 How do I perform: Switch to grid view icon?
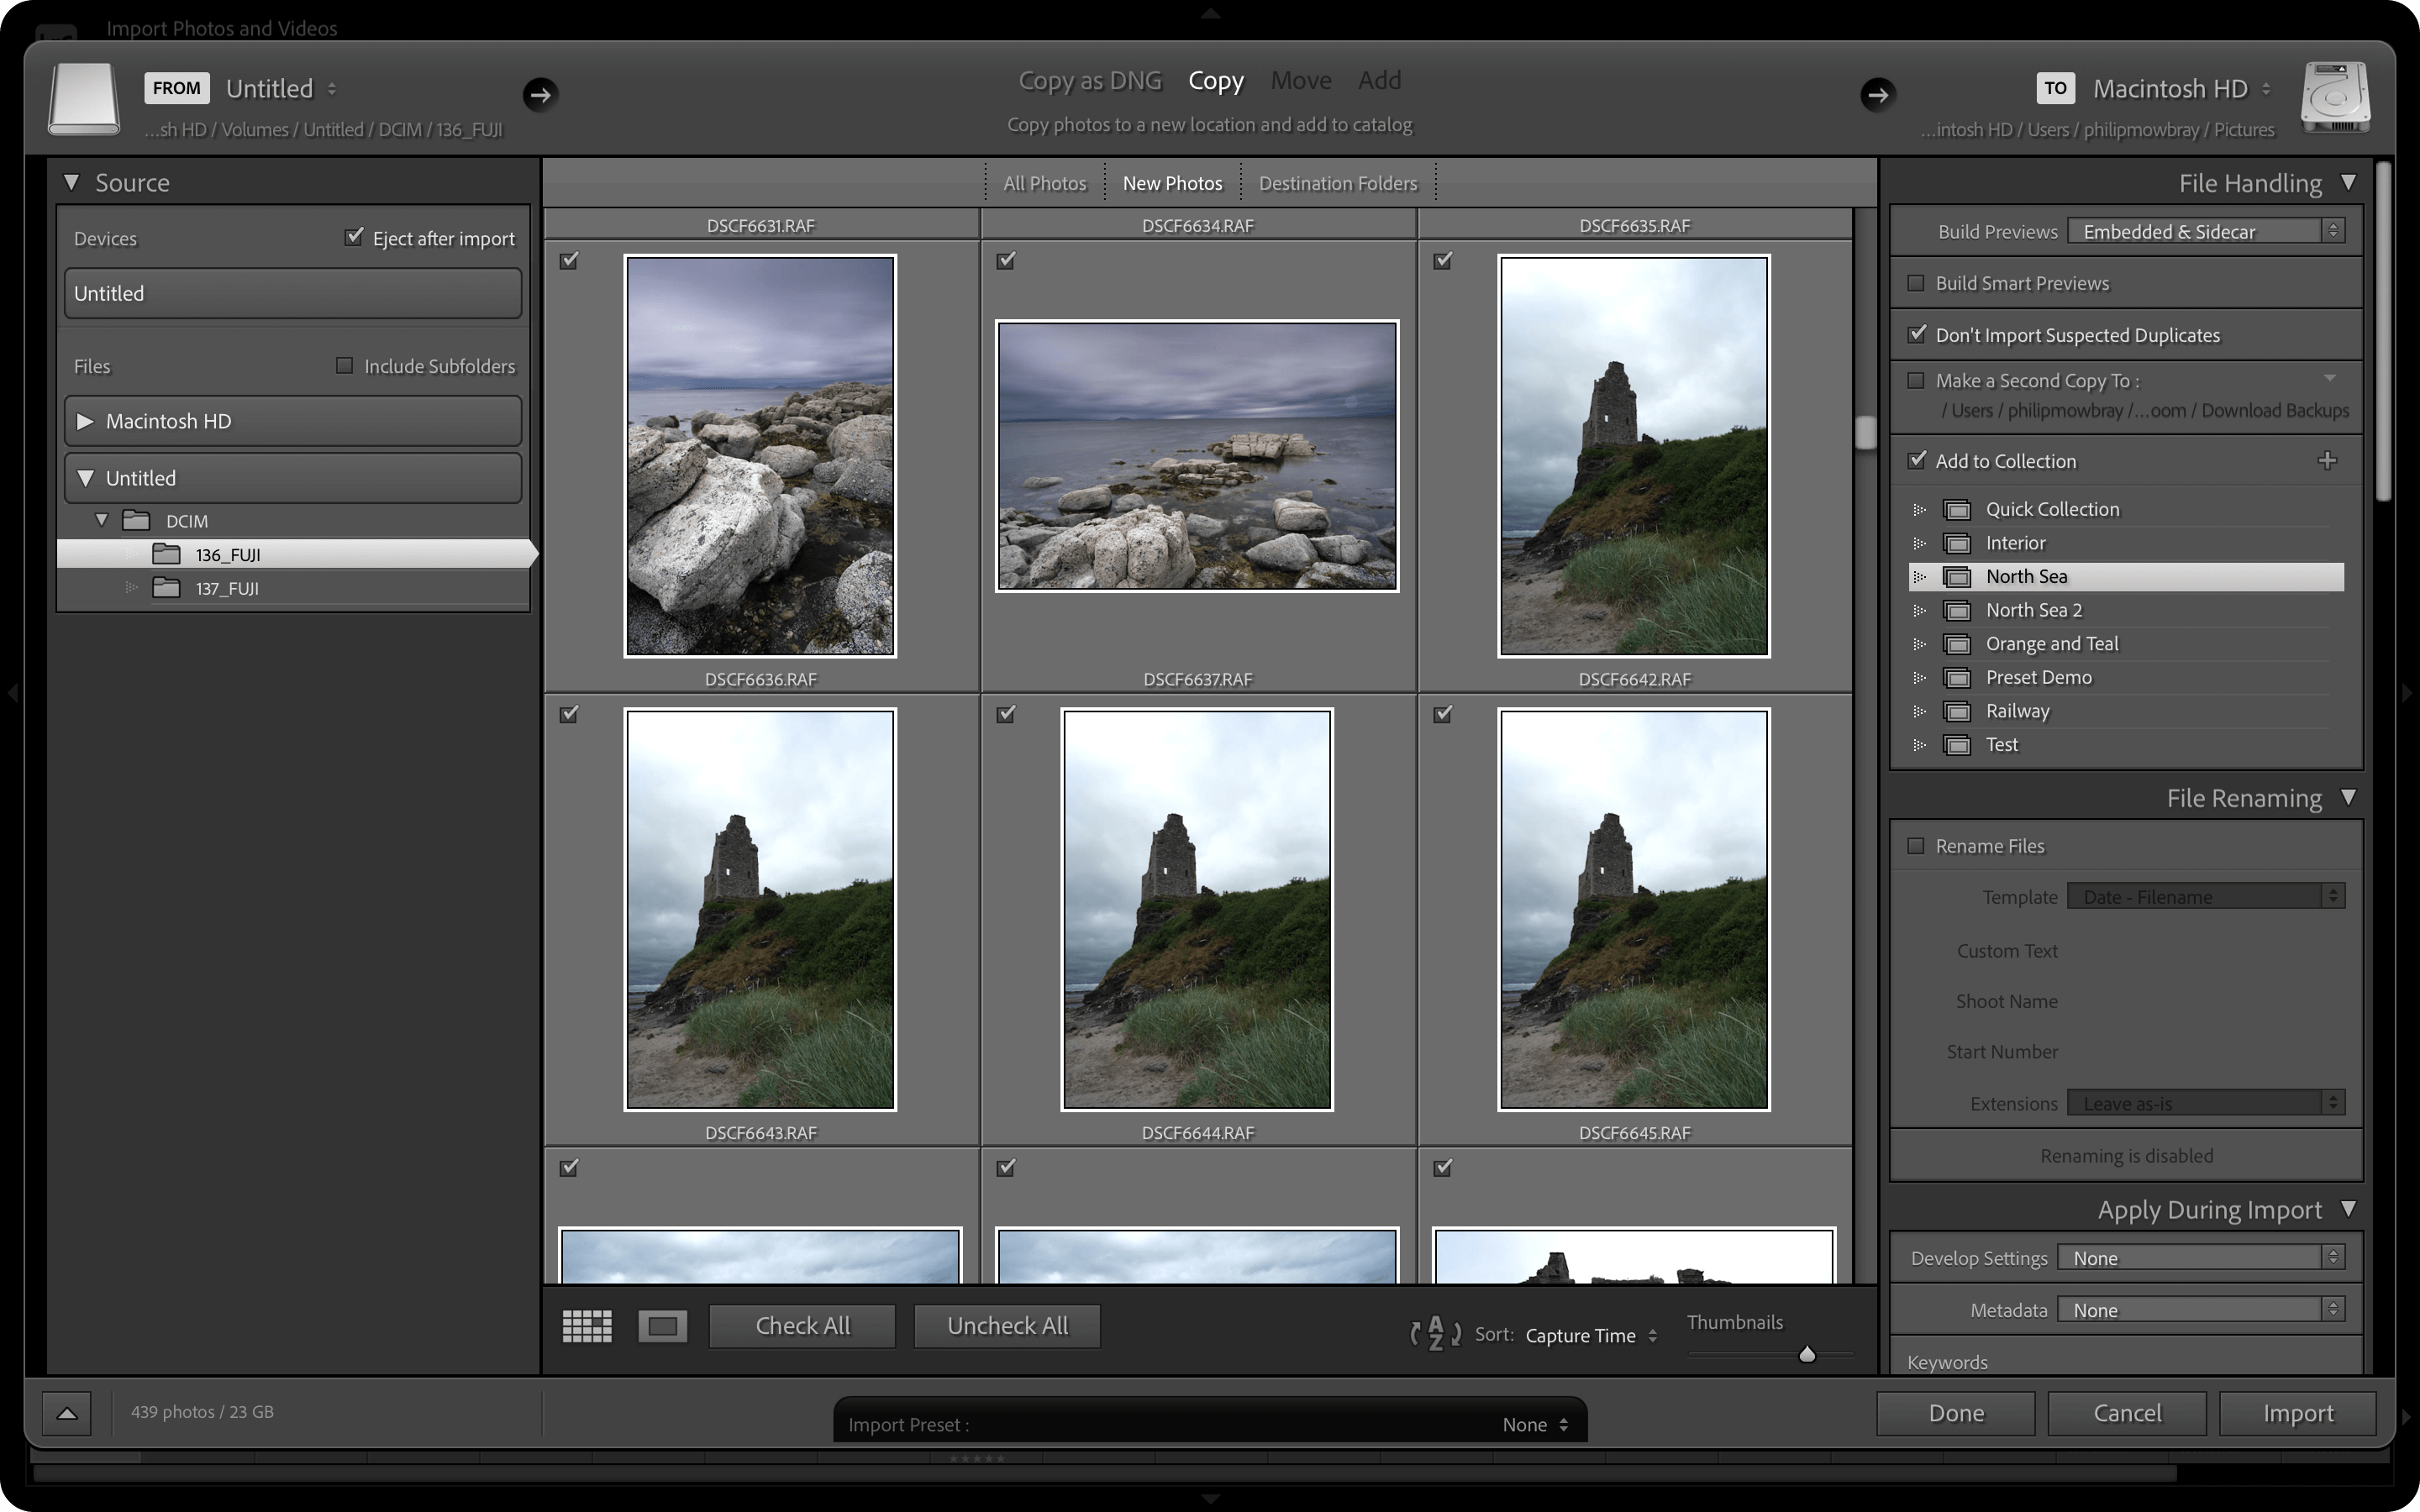click(x=587, y=1326)
